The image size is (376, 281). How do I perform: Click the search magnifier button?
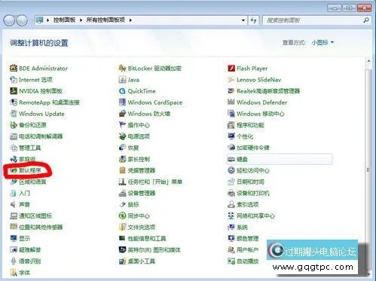click(366, 20)
